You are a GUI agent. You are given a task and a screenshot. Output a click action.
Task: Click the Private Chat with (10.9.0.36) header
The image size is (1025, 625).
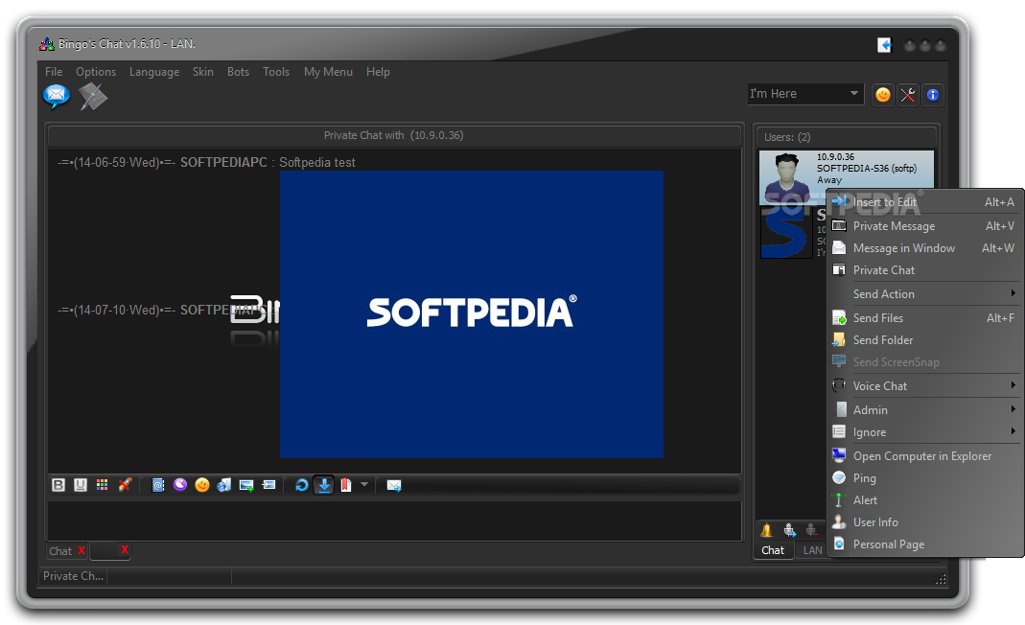394,135
